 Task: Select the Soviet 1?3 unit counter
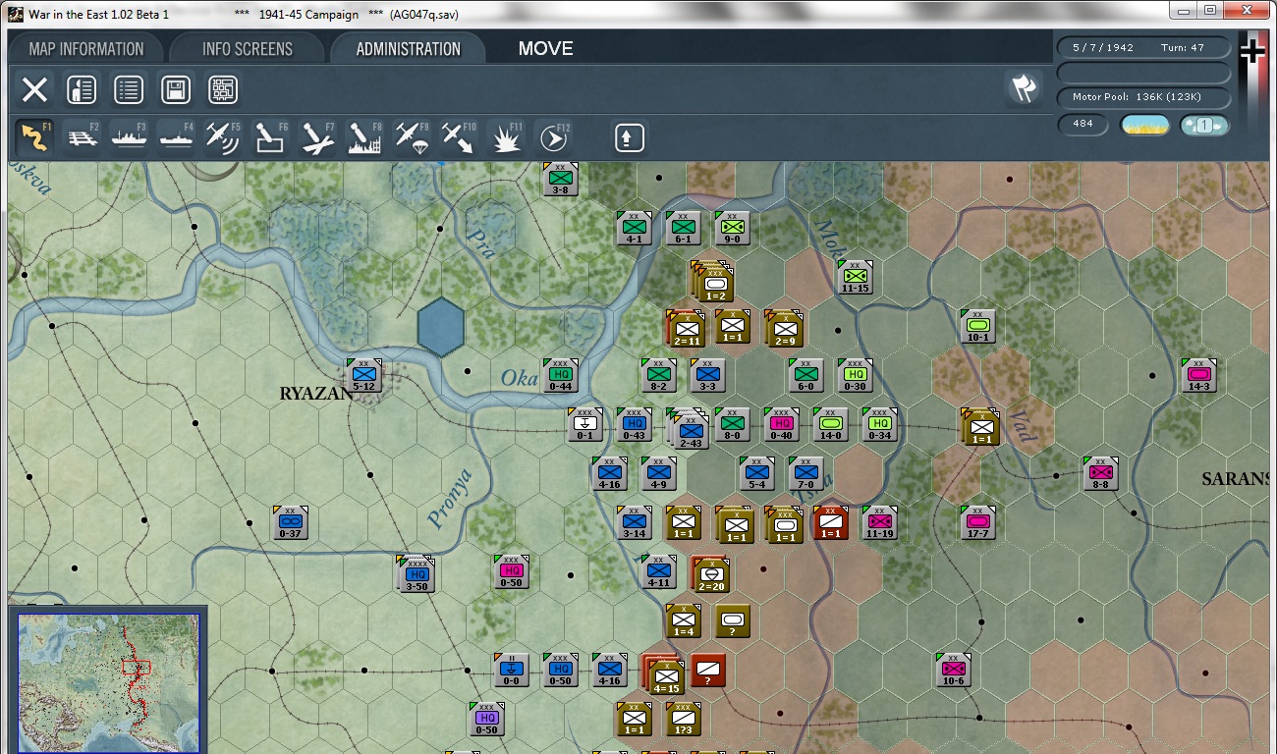pos(684,719)
